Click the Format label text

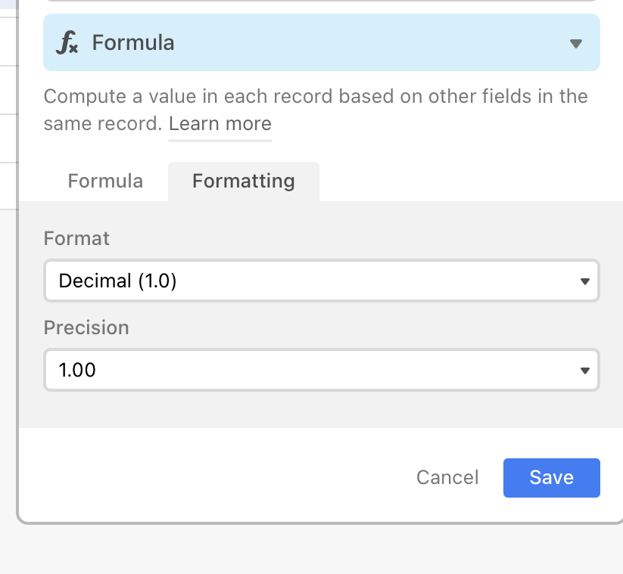[76, 238]
